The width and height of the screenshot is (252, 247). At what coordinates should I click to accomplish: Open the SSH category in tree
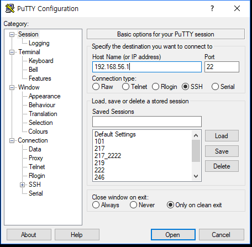tap(35, 185)
